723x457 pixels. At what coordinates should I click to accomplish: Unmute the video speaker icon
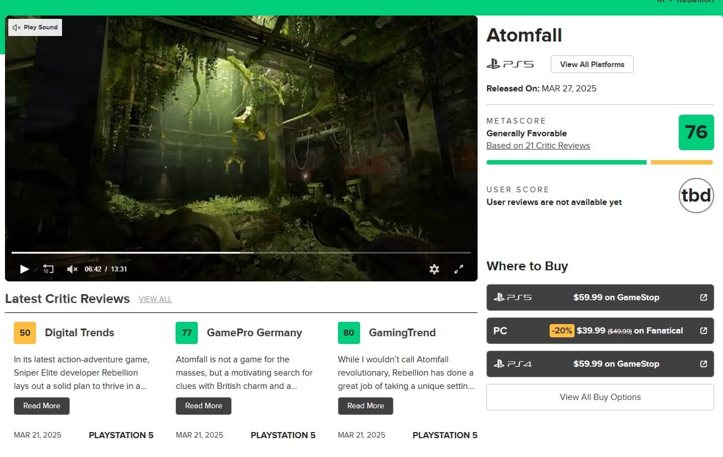coord(72,269)
